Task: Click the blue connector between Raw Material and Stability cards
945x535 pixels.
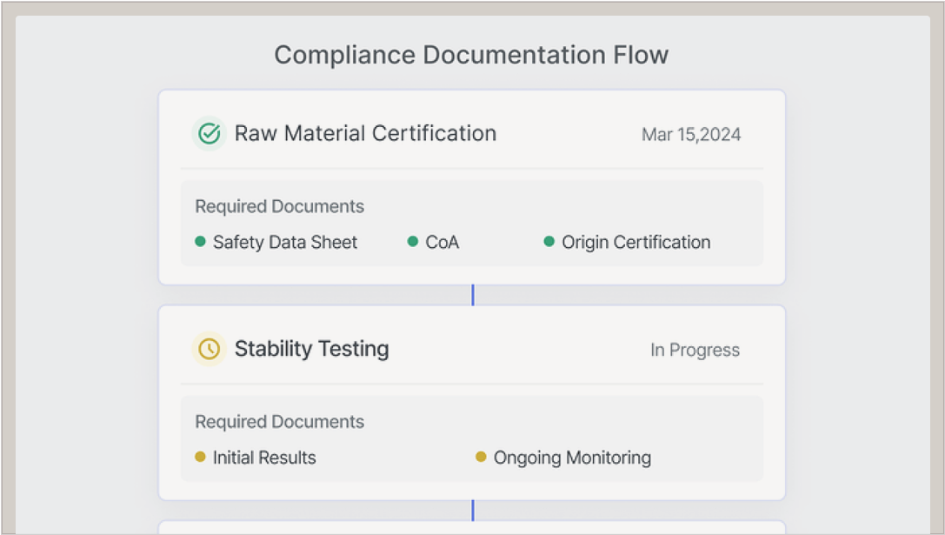Action: point(472,295)
